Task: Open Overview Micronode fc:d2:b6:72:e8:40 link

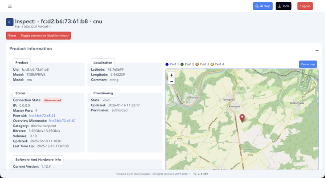Action: coord(62,121)
